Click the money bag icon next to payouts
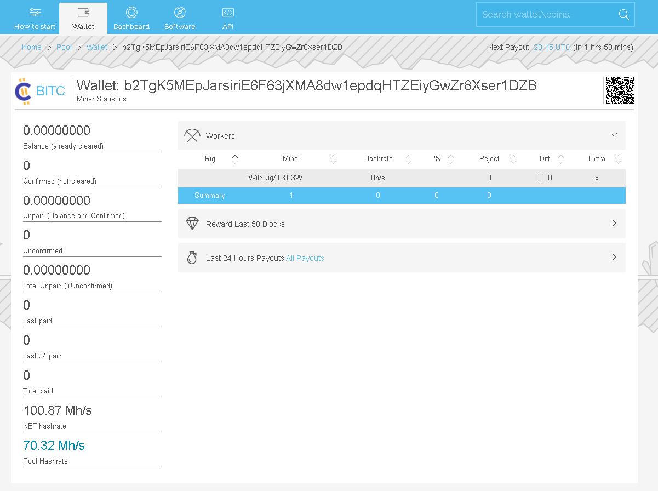 (x=192, y=257)
